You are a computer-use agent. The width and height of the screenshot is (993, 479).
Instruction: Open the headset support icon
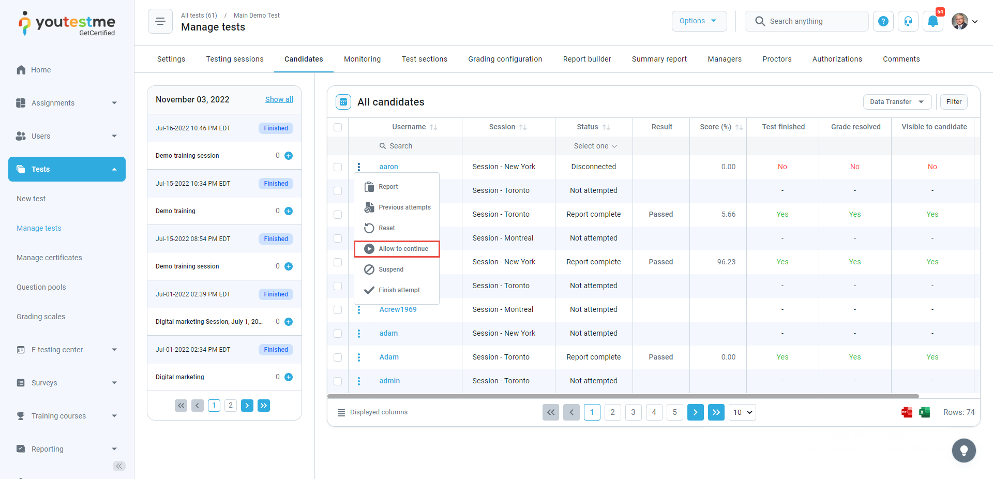point(908,21)
